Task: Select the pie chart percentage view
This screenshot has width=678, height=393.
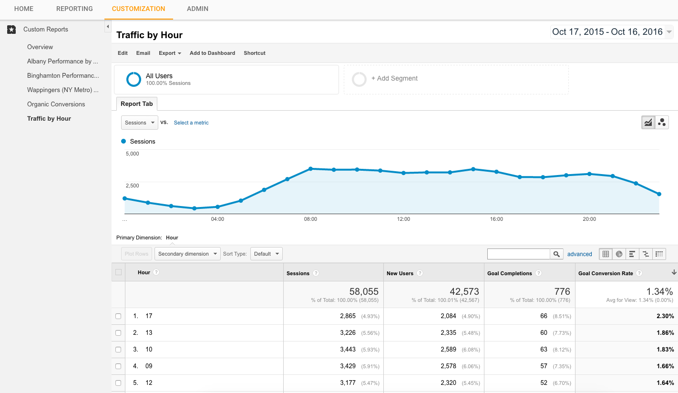Action: click(619, 254)
